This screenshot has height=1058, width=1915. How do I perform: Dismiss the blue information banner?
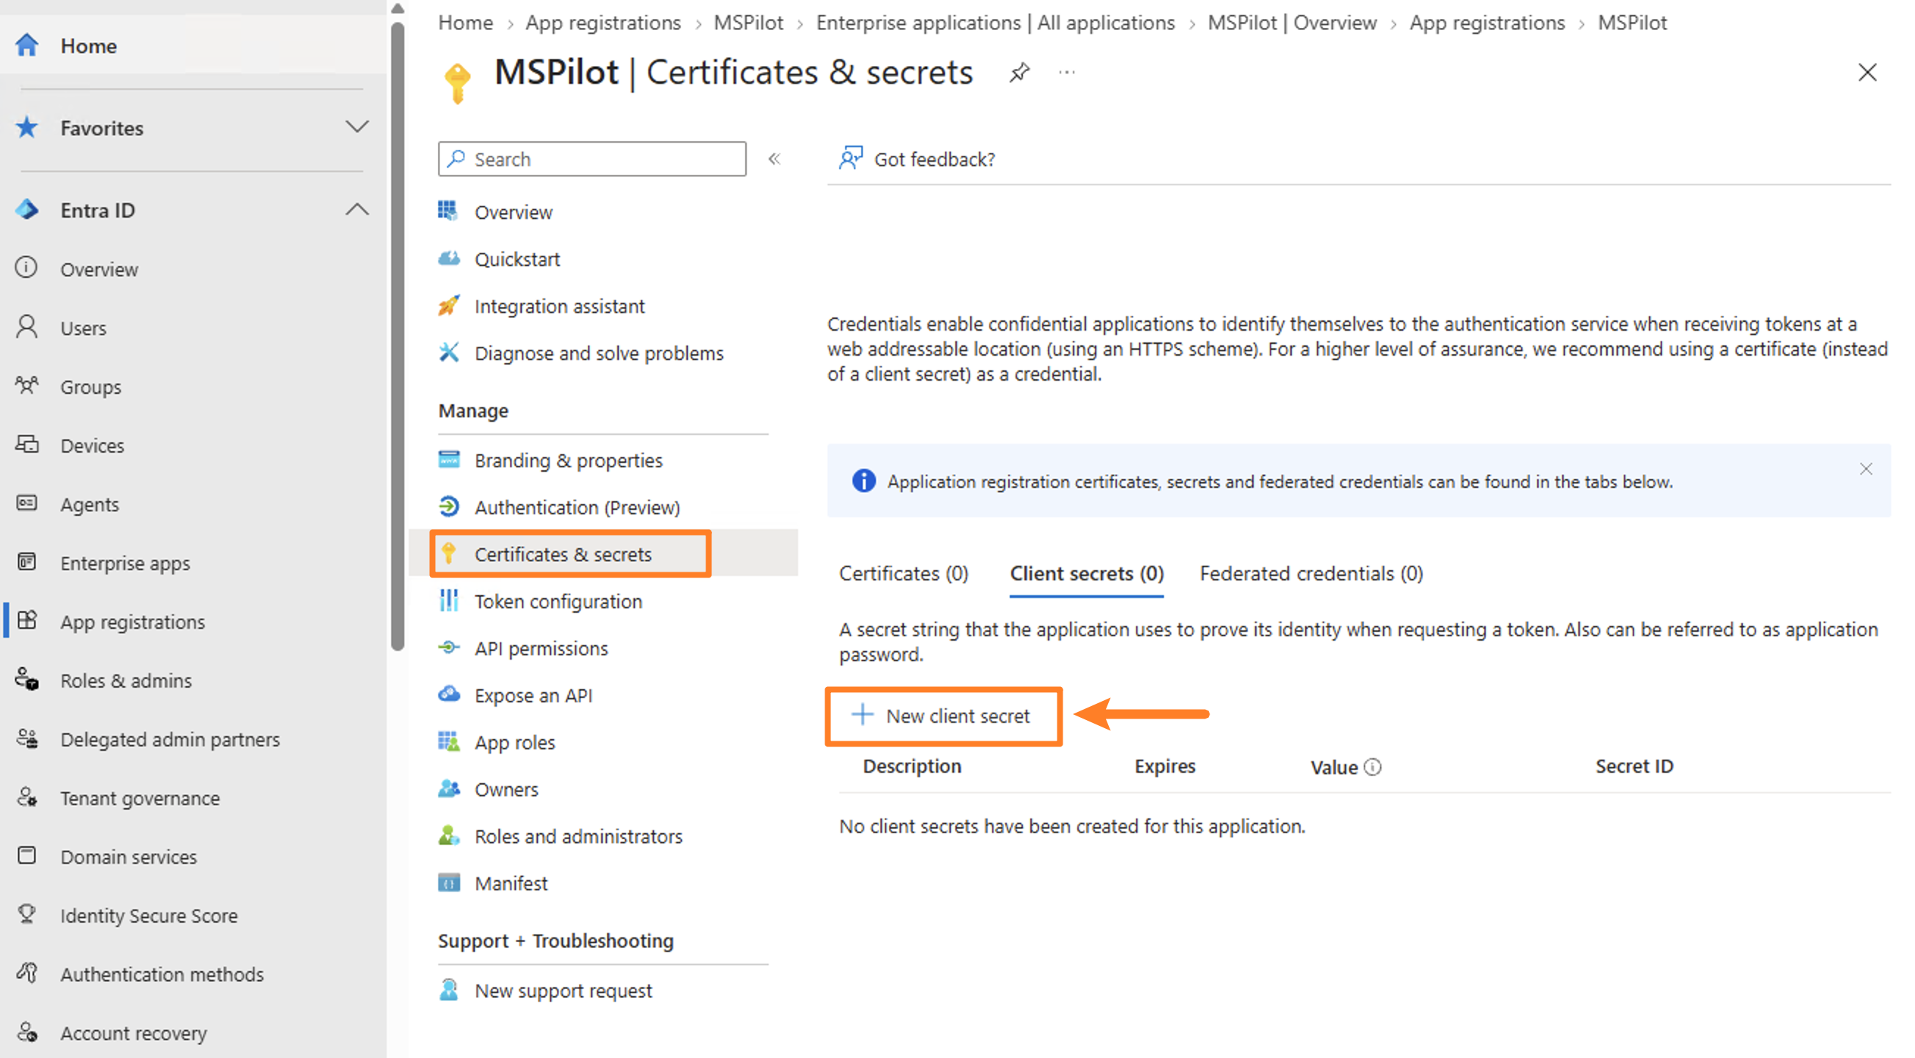(x=1865, y=469)
